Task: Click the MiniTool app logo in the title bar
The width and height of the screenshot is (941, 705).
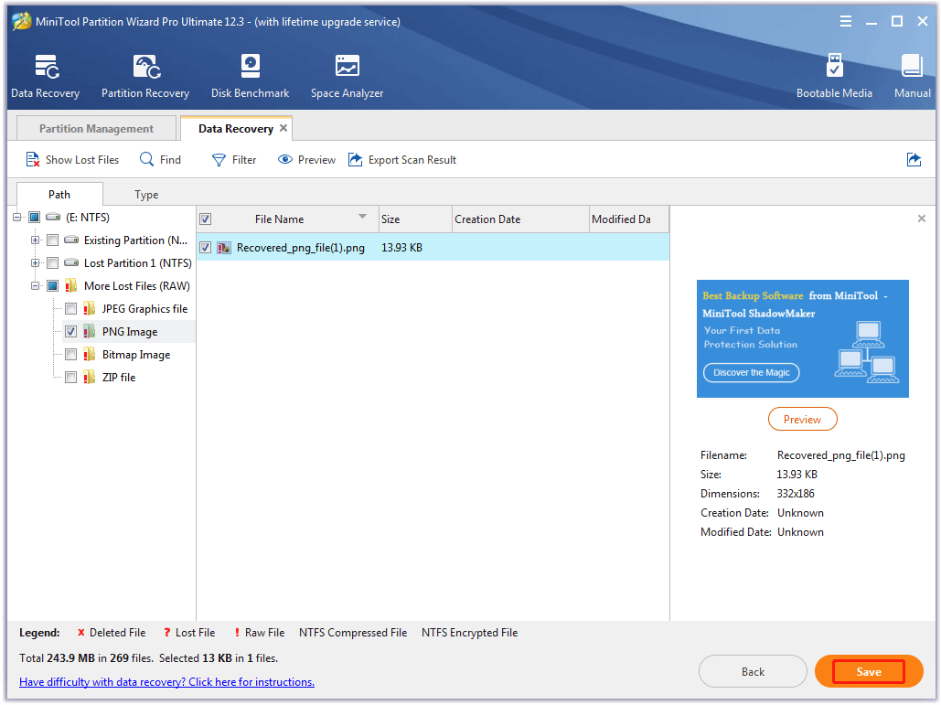Action: pos(21,22)
